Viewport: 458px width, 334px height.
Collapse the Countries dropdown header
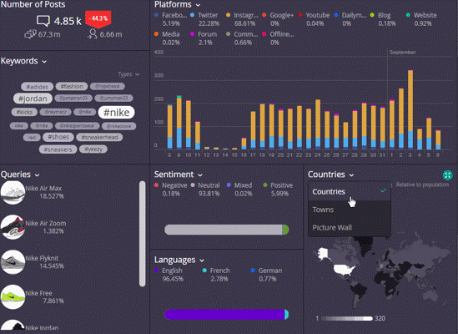[x=330, y=175]
